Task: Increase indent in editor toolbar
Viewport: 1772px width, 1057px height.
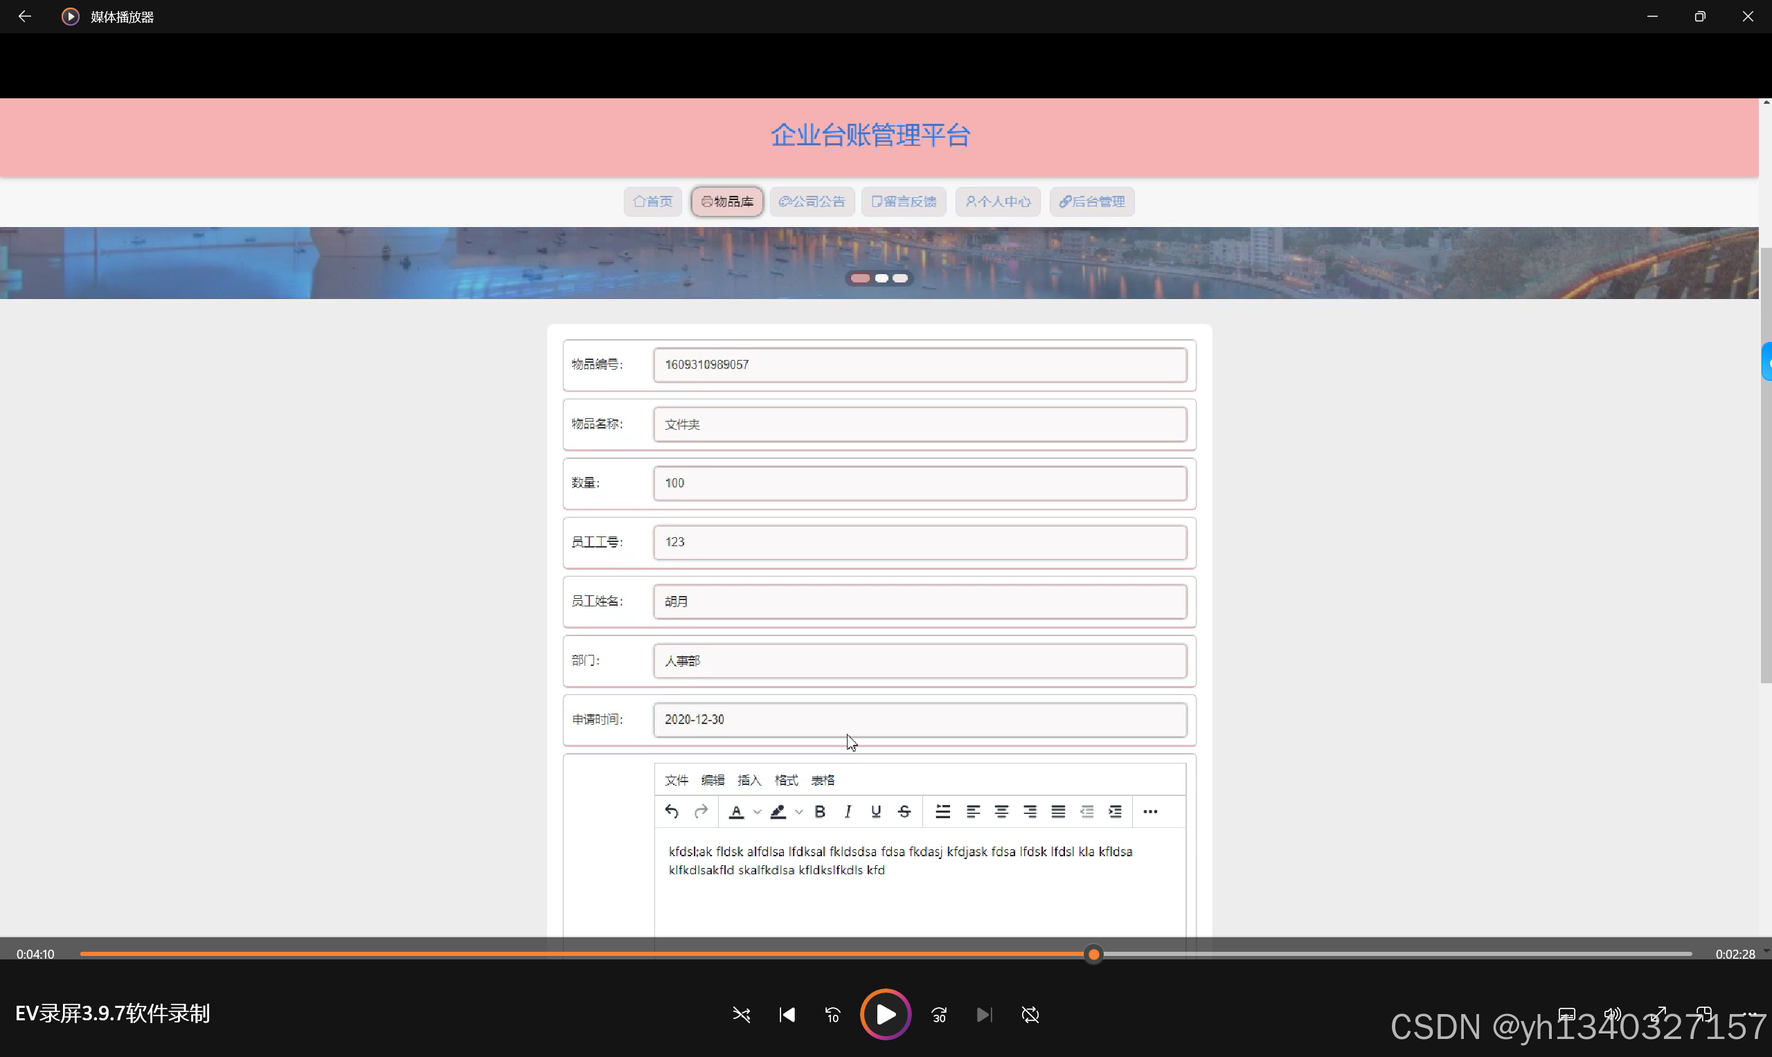Action: click(x=1115, y=811)
